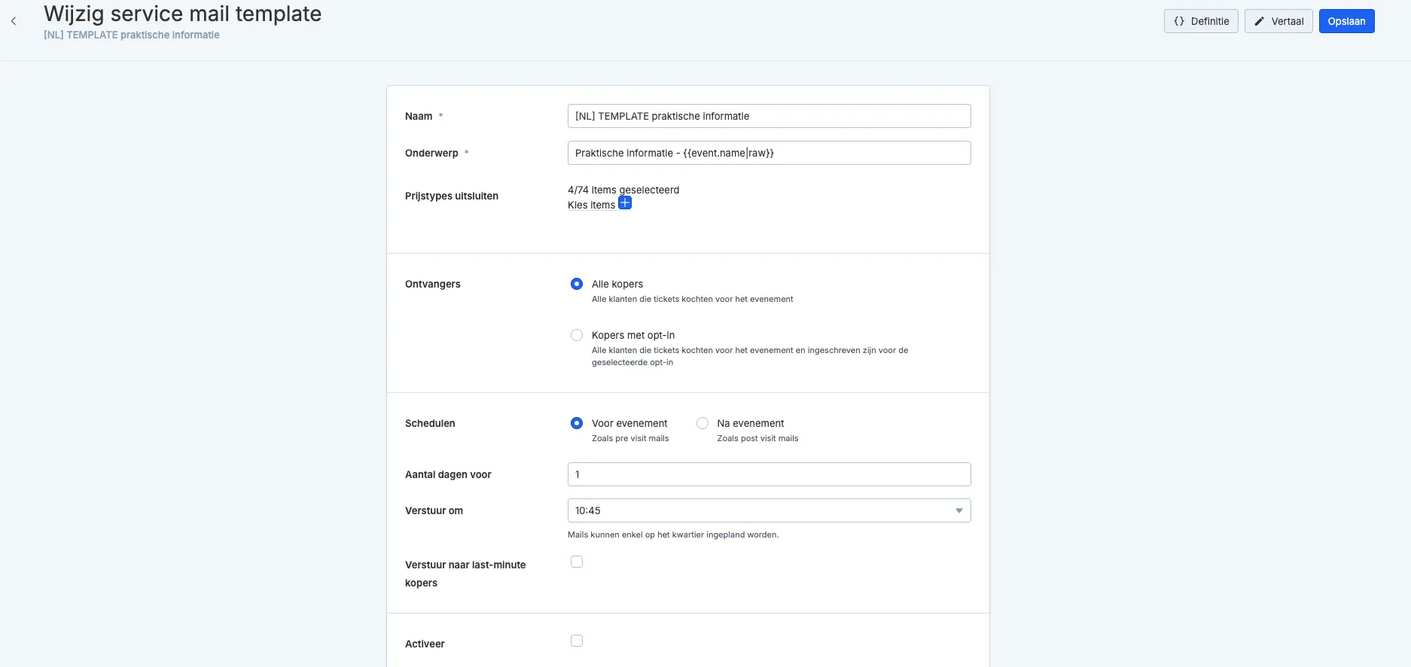Click the Ontvangers section label
Screen dimensions: 1411x667
pyautogui.click(x=433, y=284)
